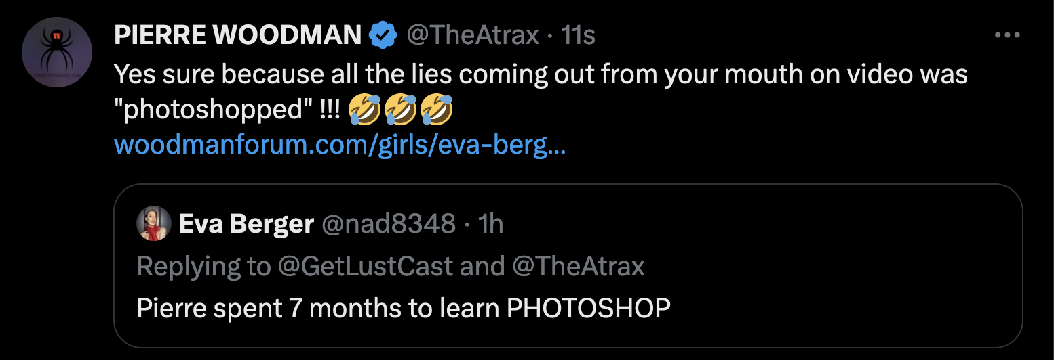
Task: Click Eva Berger's small profile photo
Action: point(154,223)
